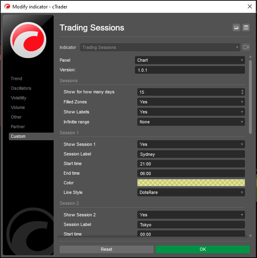Click the Session 2 section header

[69, 203]
